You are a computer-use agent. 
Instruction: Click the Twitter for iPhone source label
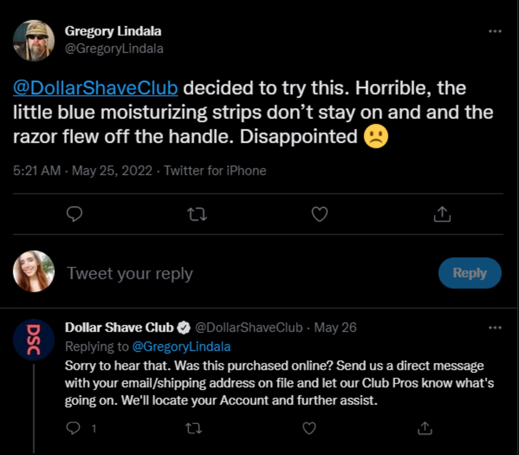click(x=215, y=171)
